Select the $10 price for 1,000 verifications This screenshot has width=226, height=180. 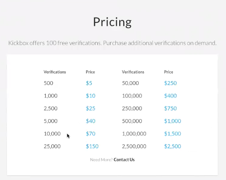90,96
